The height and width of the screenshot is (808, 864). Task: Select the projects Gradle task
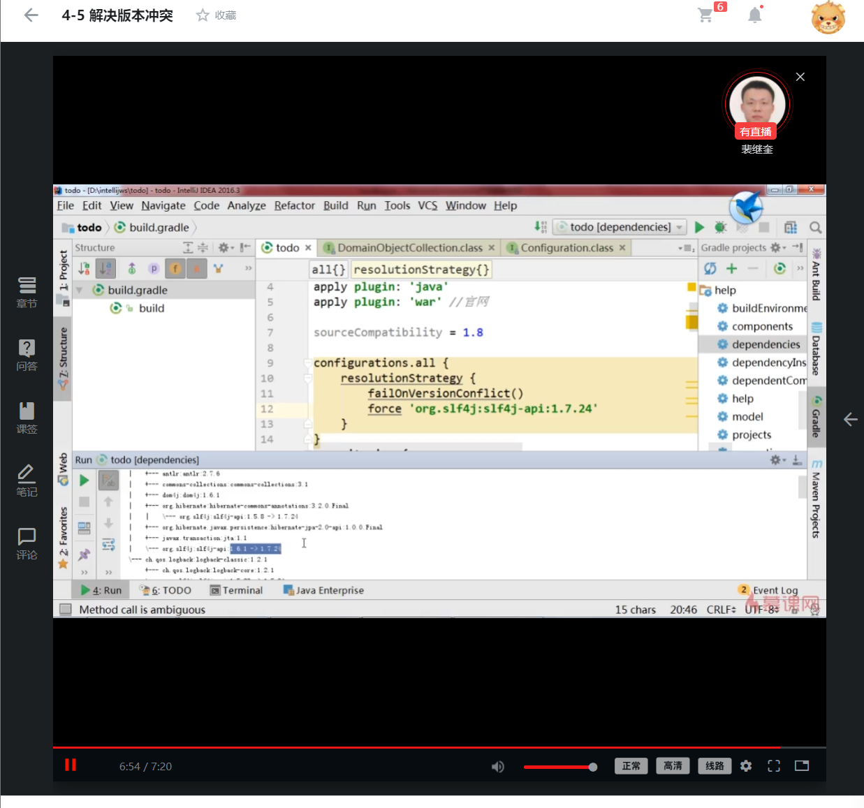click(x=745, y=434)
